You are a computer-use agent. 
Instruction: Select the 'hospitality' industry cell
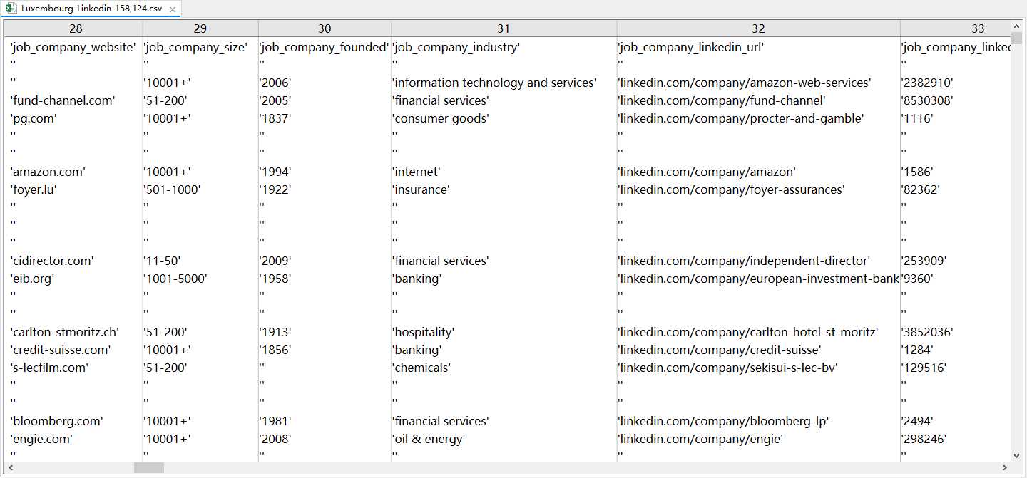504,332
